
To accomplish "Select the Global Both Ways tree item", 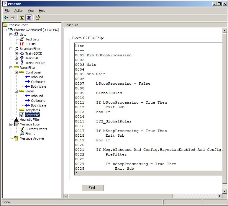I will coord(39,105).
